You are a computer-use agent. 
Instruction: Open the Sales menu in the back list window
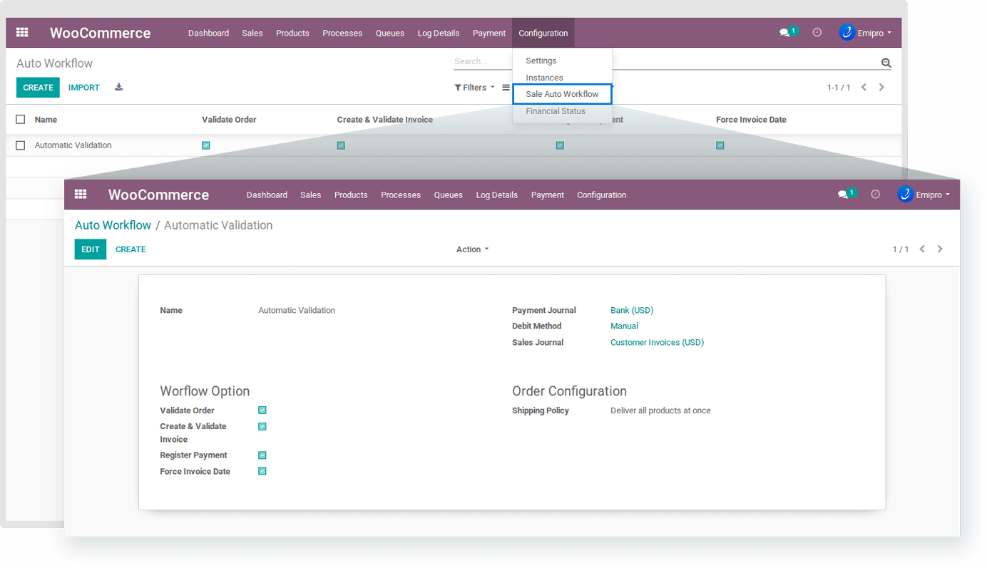click(x=252, y=33)
